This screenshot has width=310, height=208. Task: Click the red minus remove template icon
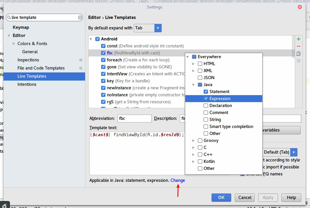pyautogui.click(x=299, y=46)
